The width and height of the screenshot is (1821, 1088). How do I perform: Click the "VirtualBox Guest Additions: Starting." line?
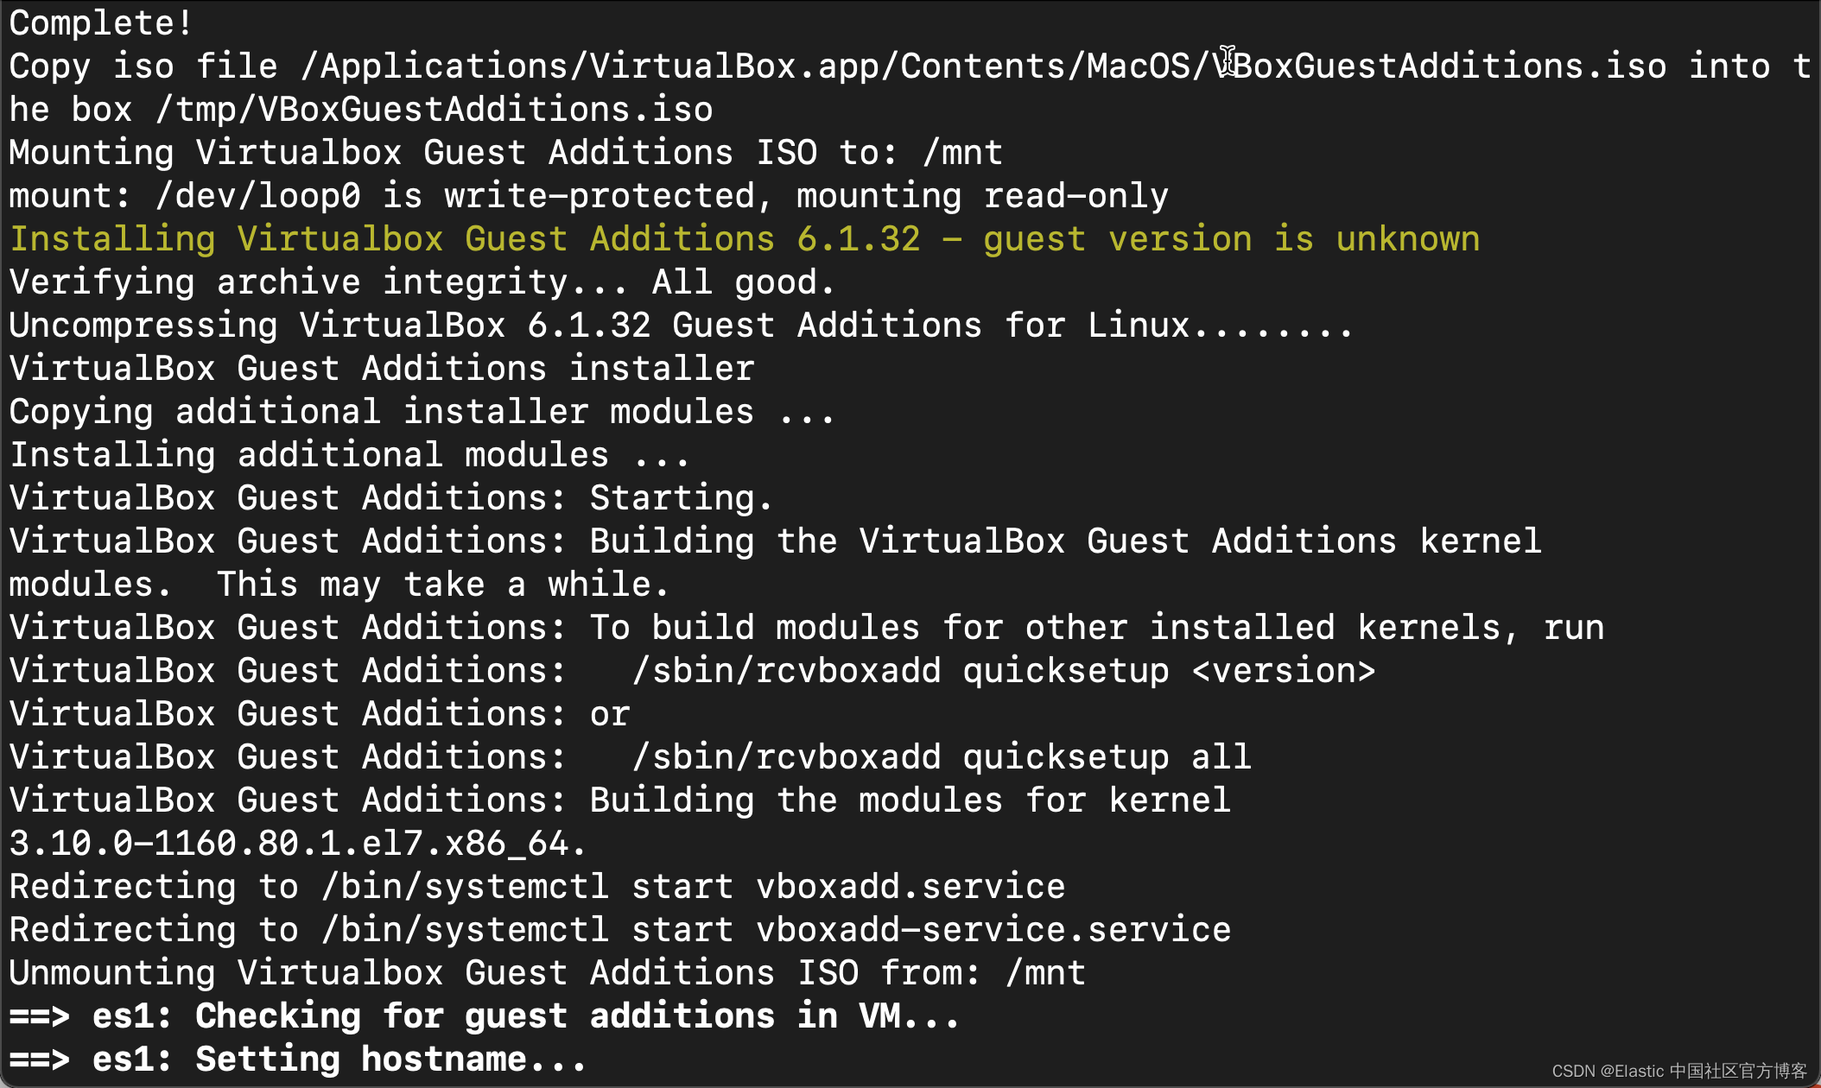click(x=390, y=498)
